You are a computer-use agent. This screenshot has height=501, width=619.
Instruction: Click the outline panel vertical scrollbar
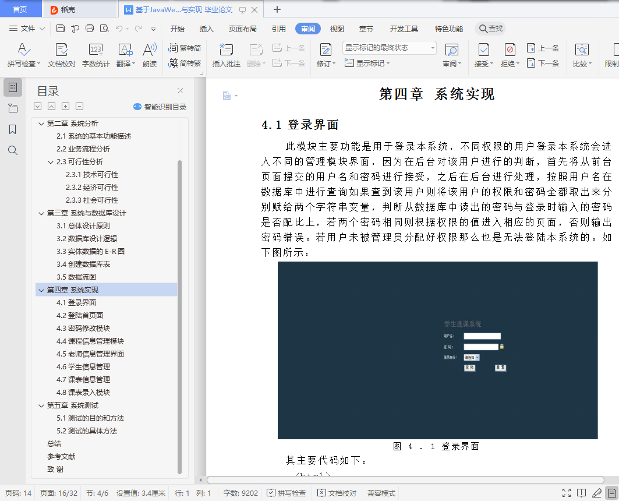point(179,317)
